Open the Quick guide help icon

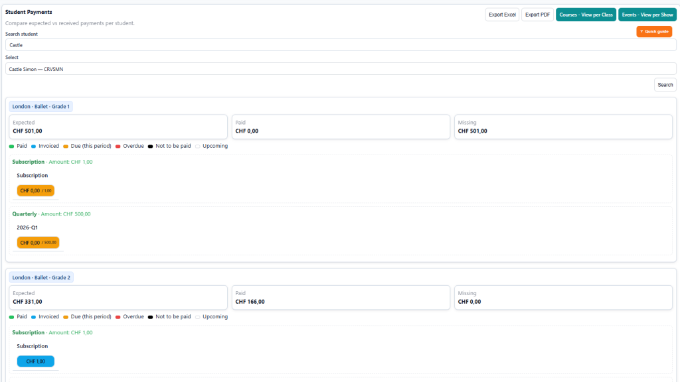(654, 31)
